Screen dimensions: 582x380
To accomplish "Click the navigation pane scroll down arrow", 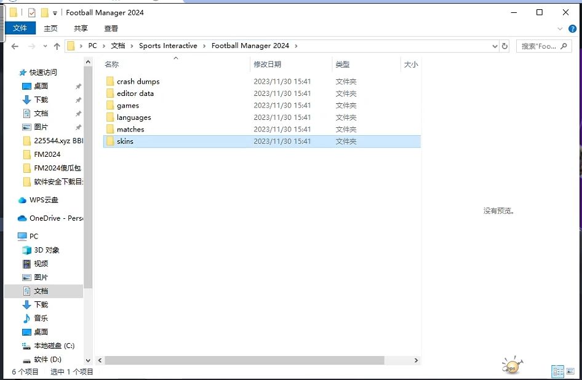I will [88, 360].
